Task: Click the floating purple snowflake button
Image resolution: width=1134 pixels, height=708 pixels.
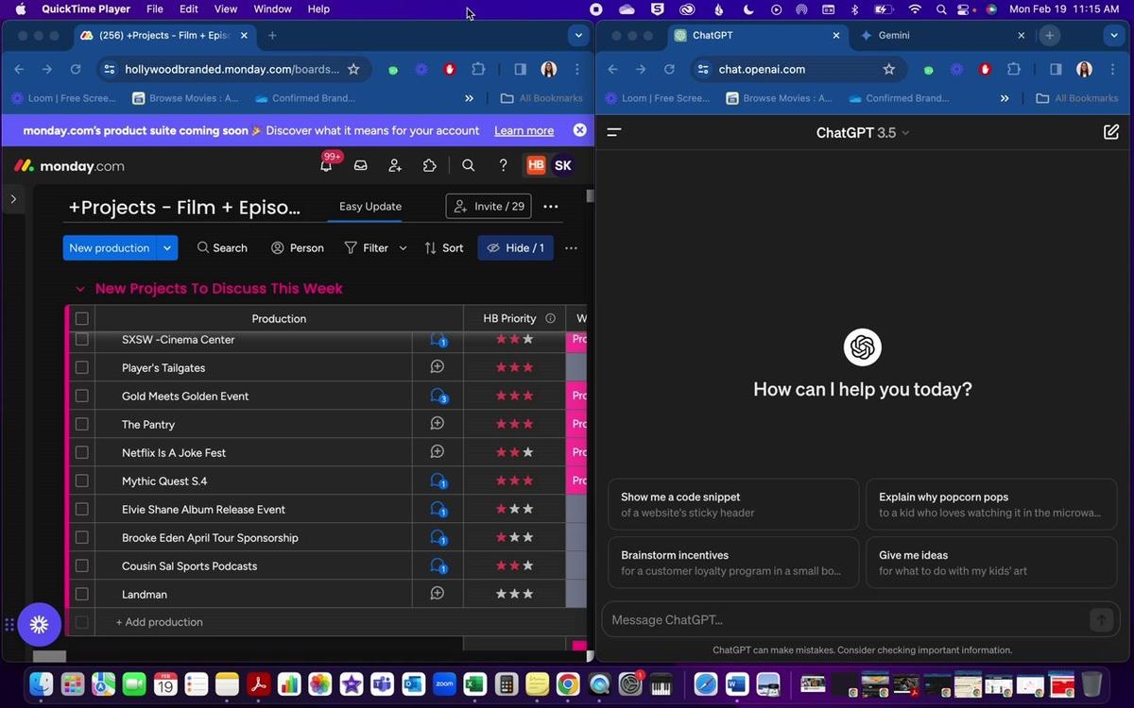Action: click(39, 624)
